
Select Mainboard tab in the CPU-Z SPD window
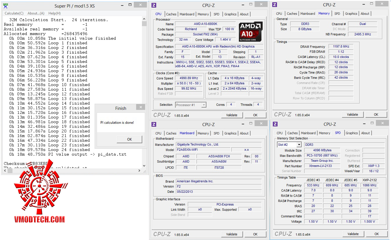[x=308, y=133]
